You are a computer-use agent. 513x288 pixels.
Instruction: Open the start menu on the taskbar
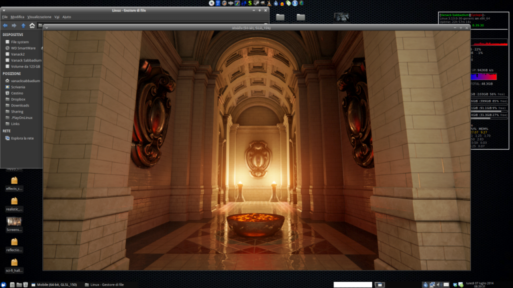pos(4,285)
